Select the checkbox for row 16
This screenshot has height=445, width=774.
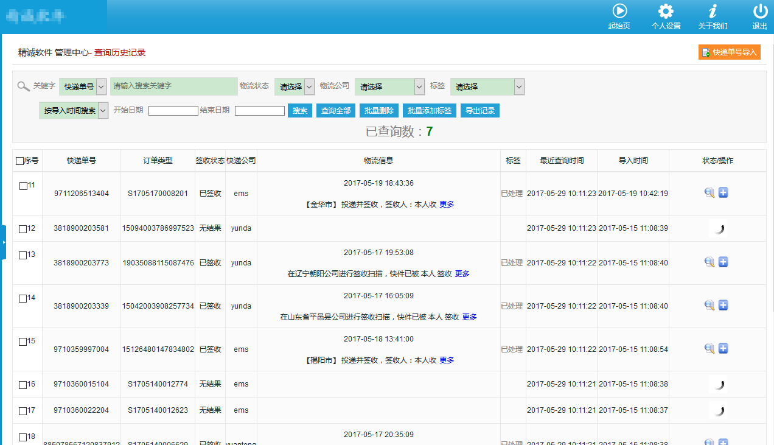23,385
